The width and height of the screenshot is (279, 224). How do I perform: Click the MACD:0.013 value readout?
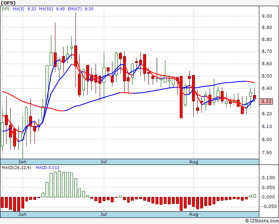[x=48, y=168]
